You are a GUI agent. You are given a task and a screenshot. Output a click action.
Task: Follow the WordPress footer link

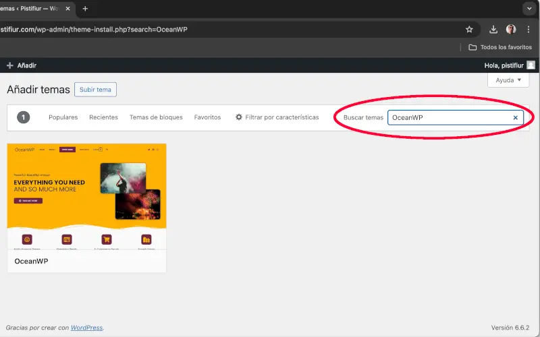click(86, 328)
